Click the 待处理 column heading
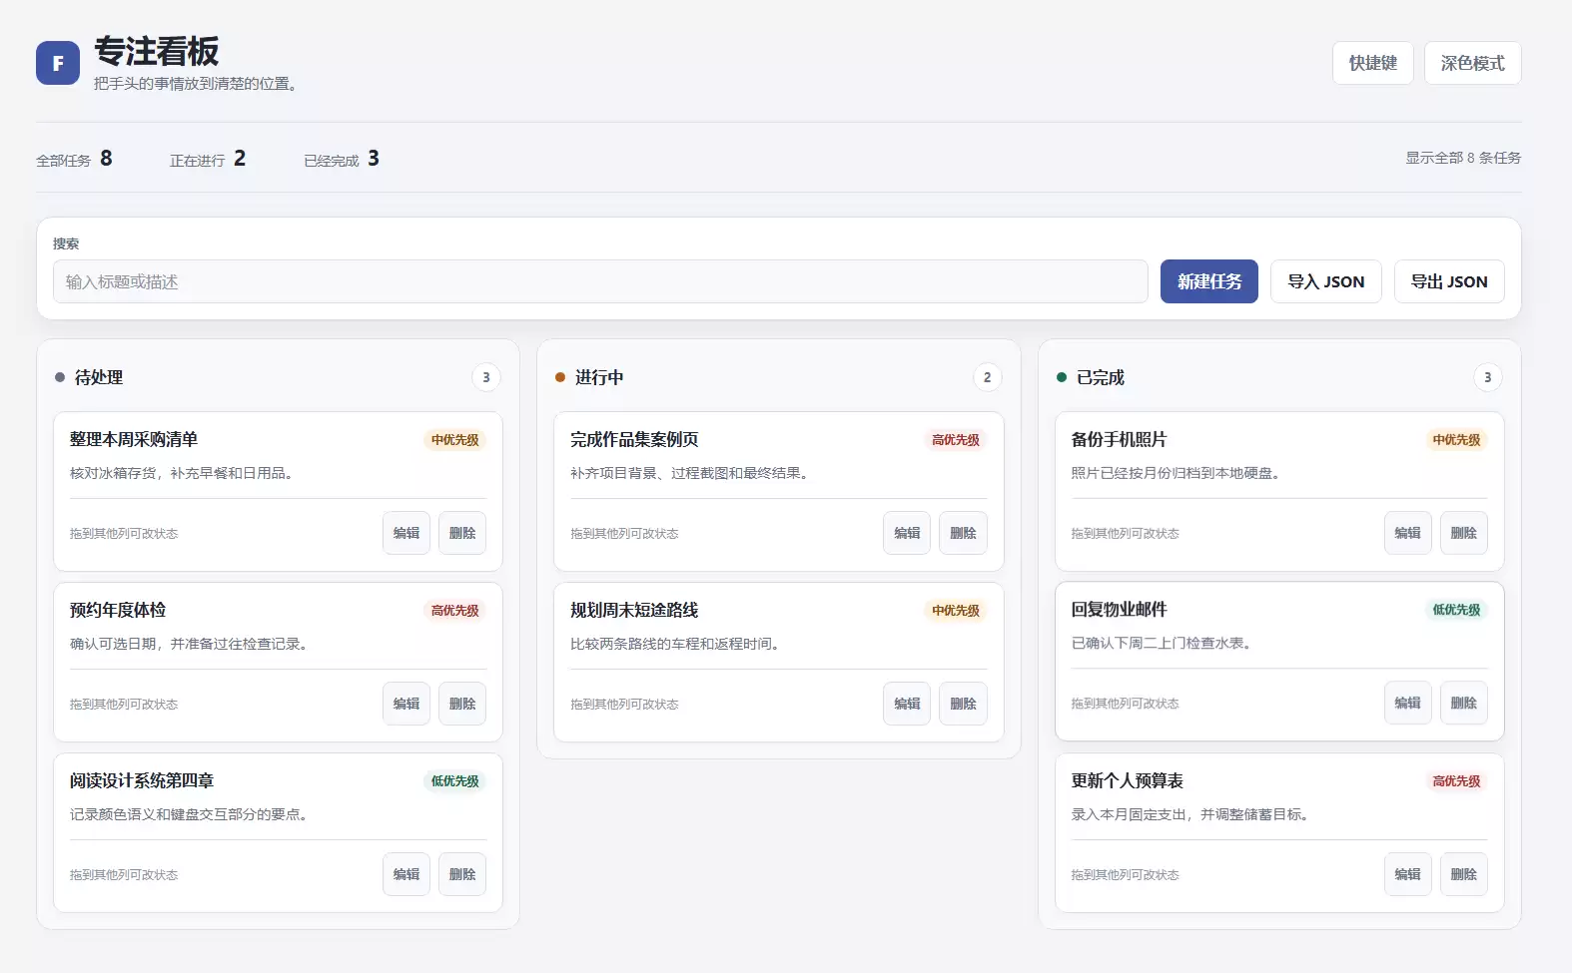This screenshot has height=973, width=1572. tap(99, 377)
